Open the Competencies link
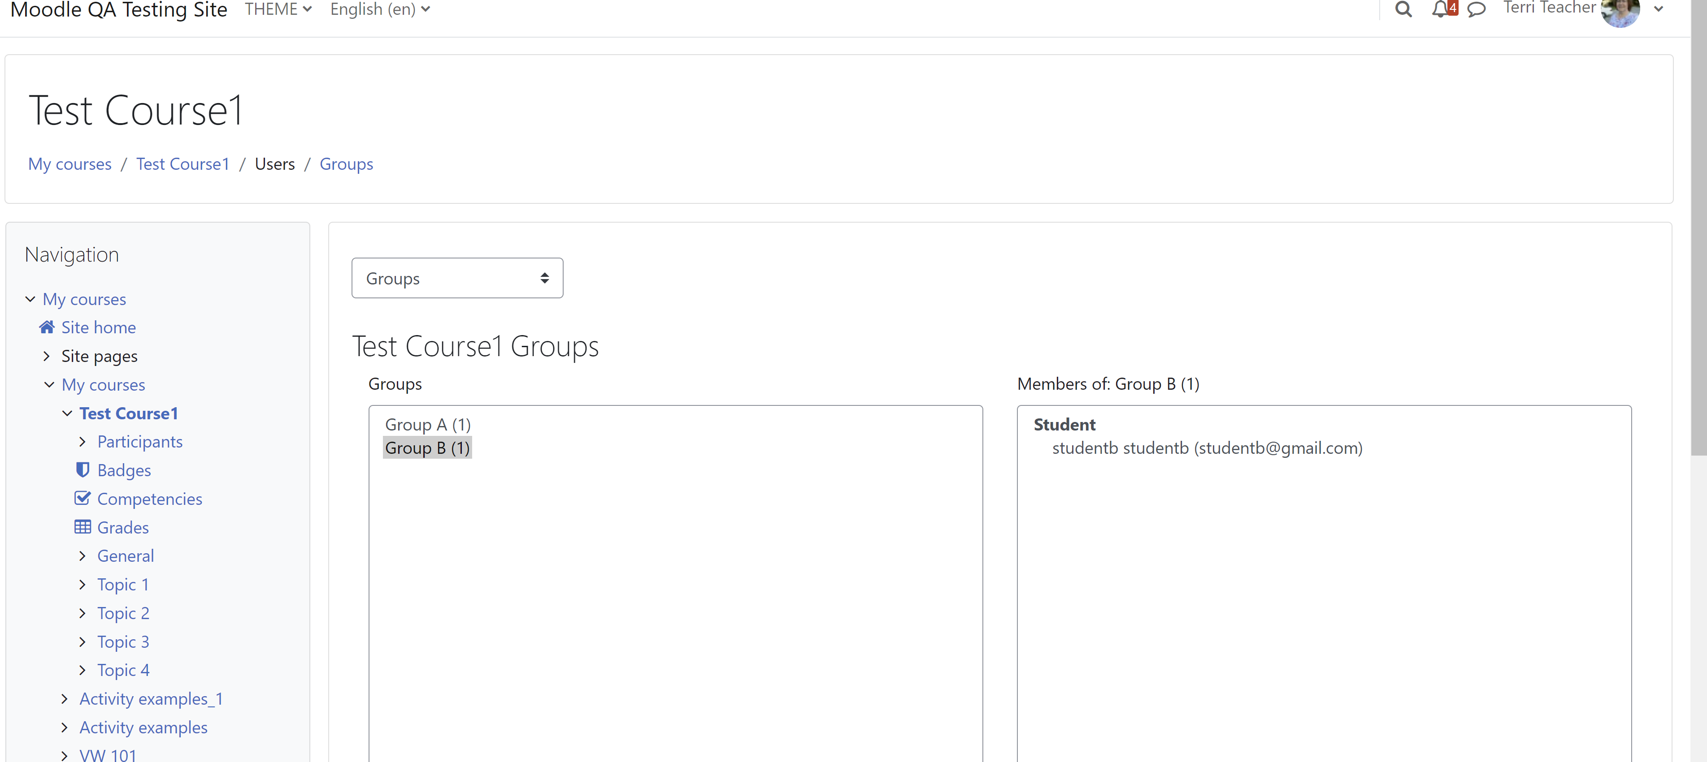The height and width of the screenshot is (762, 1707). point(150,499)
